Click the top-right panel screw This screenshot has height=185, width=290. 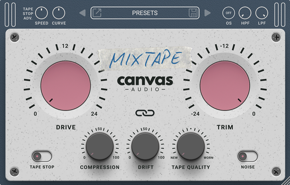point(276,37)
